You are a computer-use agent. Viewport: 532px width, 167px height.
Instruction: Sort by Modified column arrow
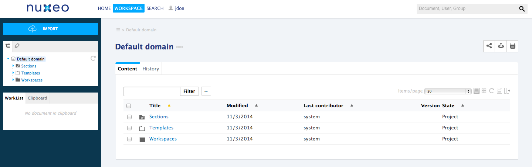coord(256,105)
